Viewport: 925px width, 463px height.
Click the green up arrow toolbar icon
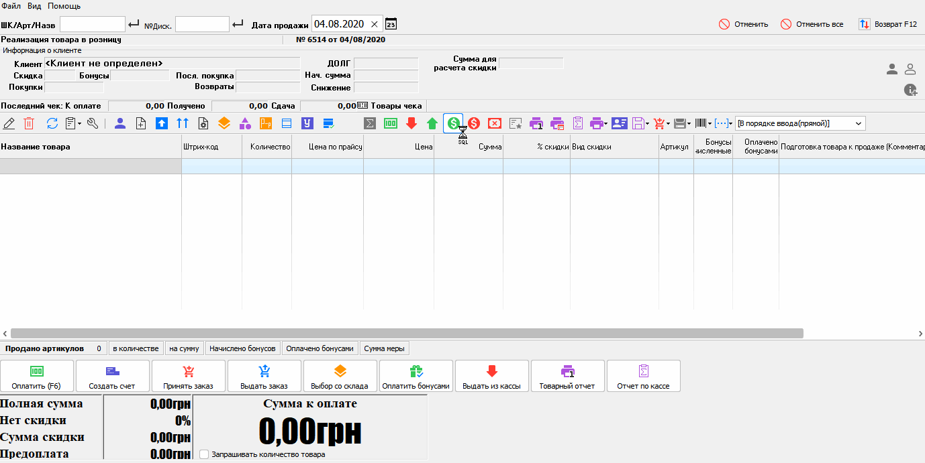click(432, 123)
